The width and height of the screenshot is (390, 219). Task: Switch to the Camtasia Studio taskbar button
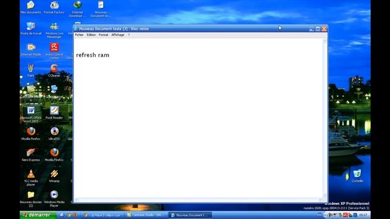click(x=146, y=215)
